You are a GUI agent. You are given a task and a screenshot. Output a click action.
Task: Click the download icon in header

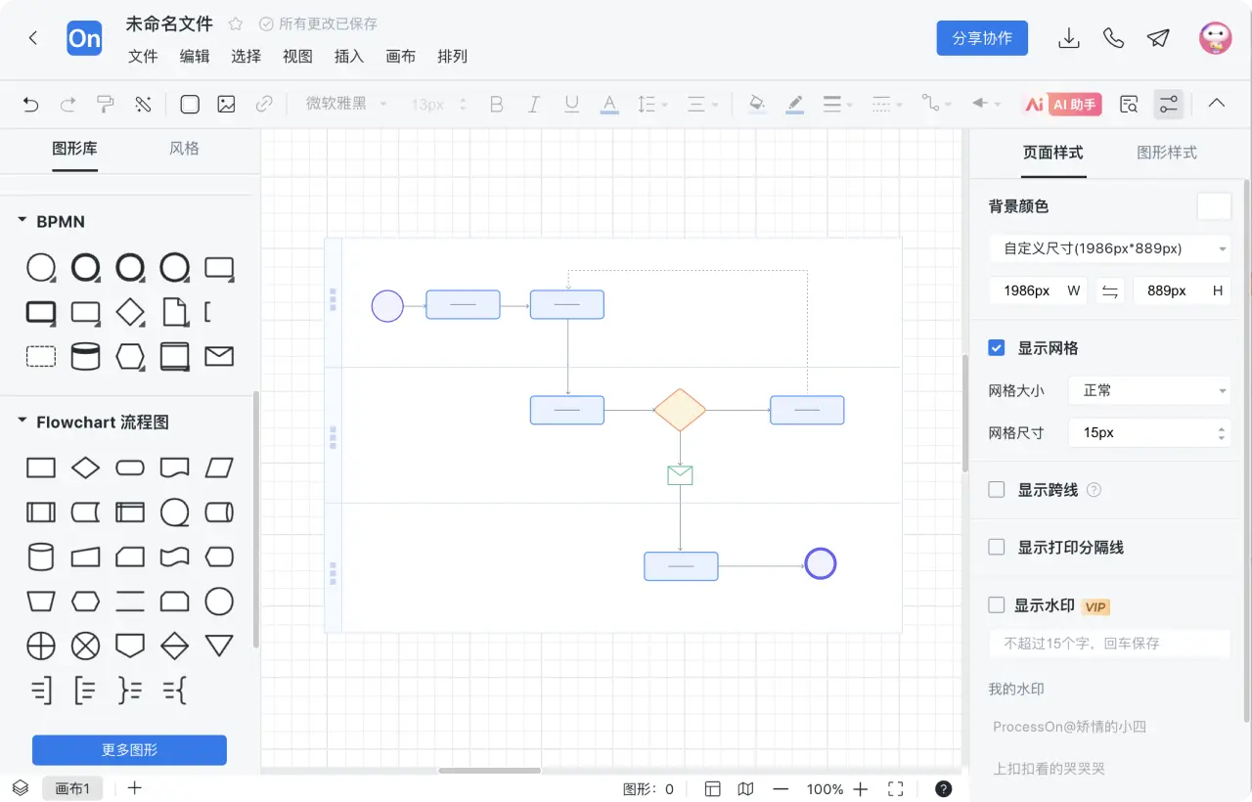click(1069, 38)
